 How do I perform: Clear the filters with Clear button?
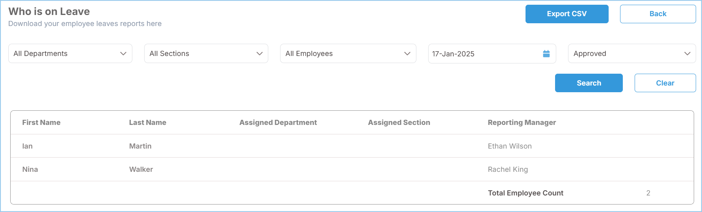[665, 83]
